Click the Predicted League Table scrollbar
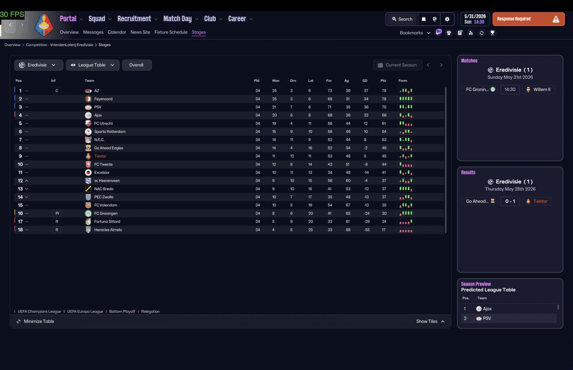Viewport: 573px width, 370px height. 558,307
